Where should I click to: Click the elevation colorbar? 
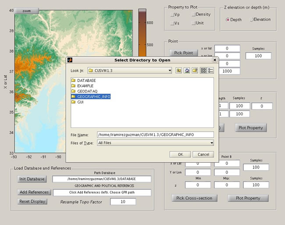142,33
